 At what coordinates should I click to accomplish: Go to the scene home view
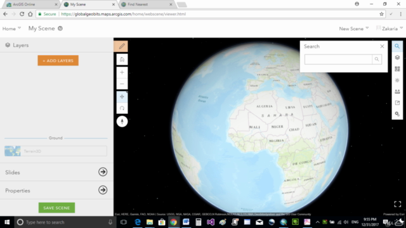122,60
